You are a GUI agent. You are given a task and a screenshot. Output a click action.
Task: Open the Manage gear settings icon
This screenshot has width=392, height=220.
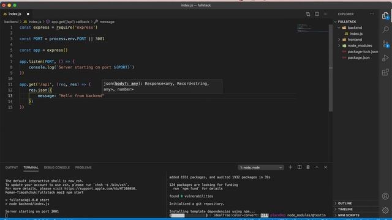pyautogui.click(x=385, y=210)
